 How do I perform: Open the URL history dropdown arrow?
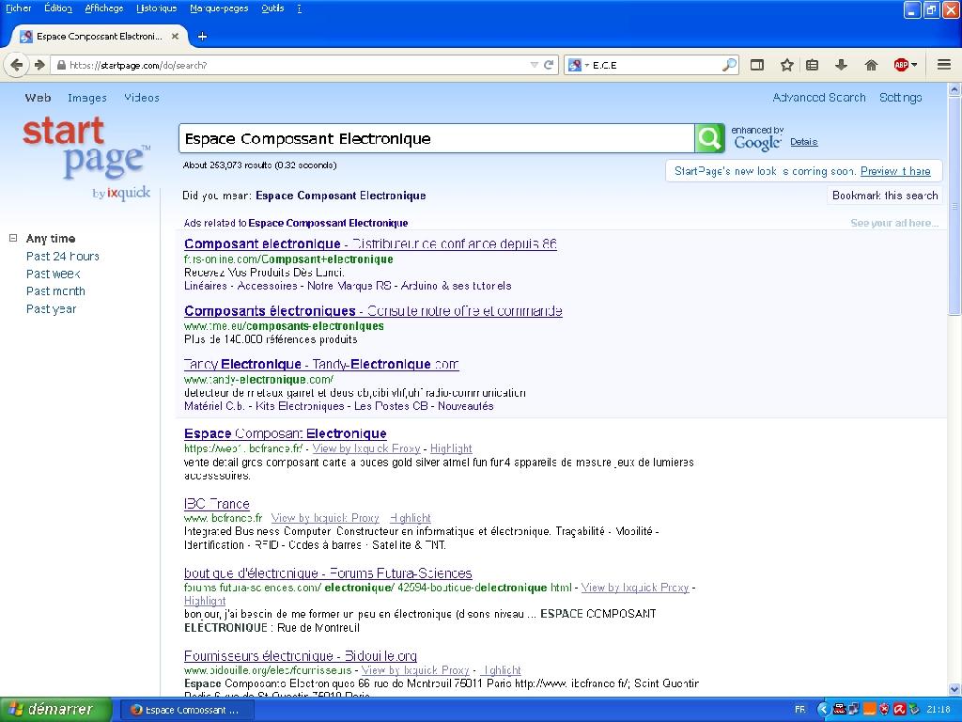pyautogui.click(x=534, y=65)
